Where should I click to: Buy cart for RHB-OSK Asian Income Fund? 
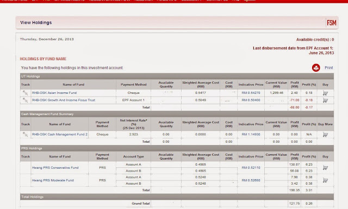tap(325, 93)
